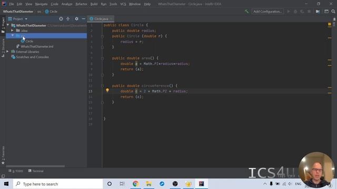Open the VCS menu
Viewport: 337px width, 189px height.
123,4
